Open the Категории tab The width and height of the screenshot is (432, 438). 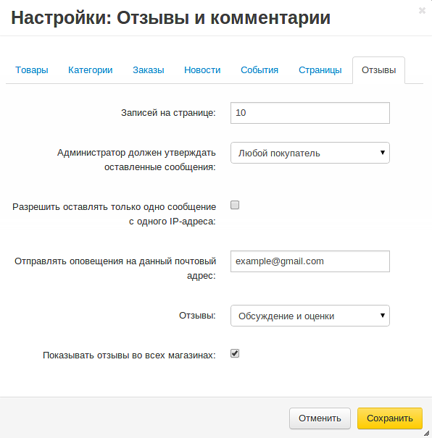pos(91,70)
